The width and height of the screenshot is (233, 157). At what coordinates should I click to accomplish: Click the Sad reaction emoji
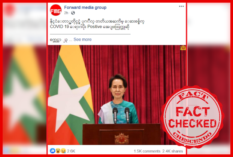(x=63, y=151)
